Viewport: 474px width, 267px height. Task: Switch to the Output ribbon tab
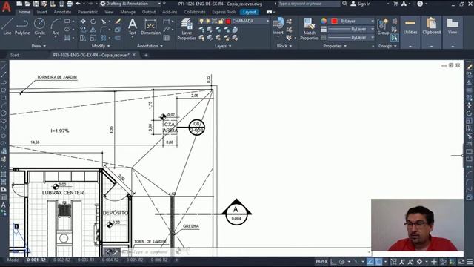tap(149, 12)
